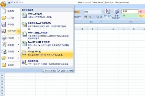Select 准备(E) in the Office menu
This screenshot has width=145, height=96.
point(11,45)
